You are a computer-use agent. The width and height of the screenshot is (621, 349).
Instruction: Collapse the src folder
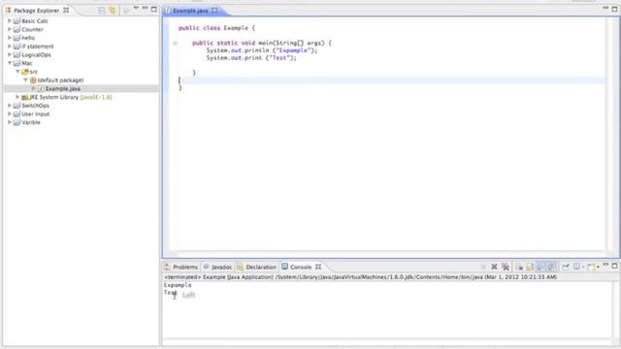17,72
